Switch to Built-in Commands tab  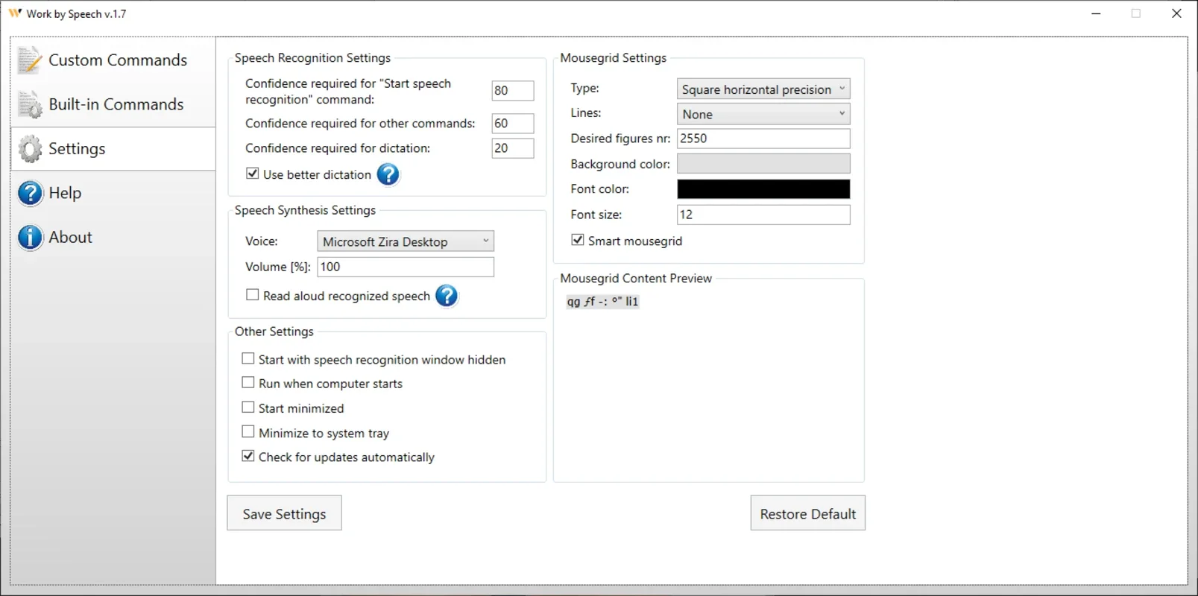113,104
